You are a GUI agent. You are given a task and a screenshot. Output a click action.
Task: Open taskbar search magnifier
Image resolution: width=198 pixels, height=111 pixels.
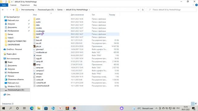click(x=11, y=108)
